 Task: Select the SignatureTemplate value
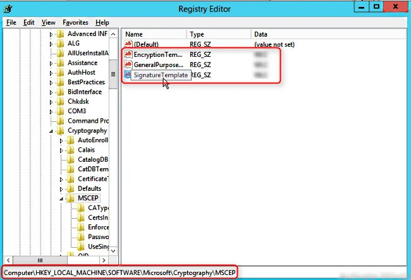point(161,75)
